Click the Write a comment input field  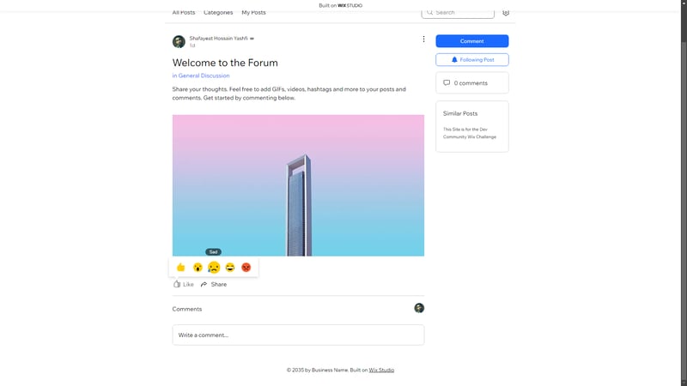click(x=298, y=335)
